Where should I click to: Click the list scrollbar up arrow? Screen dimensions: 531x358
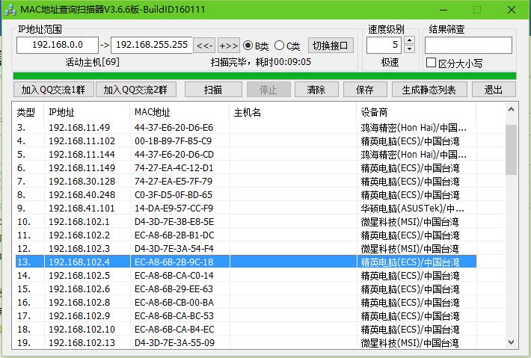pyautogui.click(x=511, y=110)
